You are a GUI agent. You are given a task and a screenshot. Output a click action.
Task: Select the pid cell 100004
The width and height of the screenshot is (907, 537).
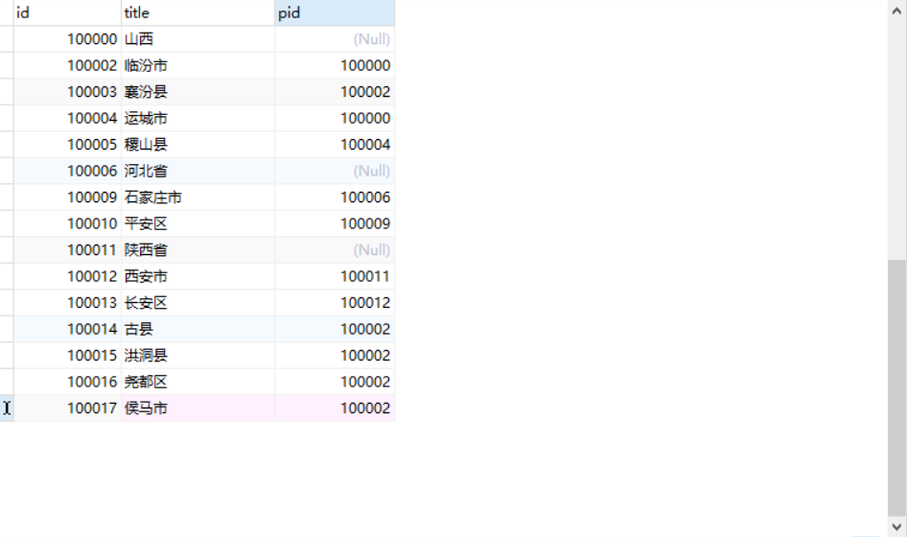point(335,145)
